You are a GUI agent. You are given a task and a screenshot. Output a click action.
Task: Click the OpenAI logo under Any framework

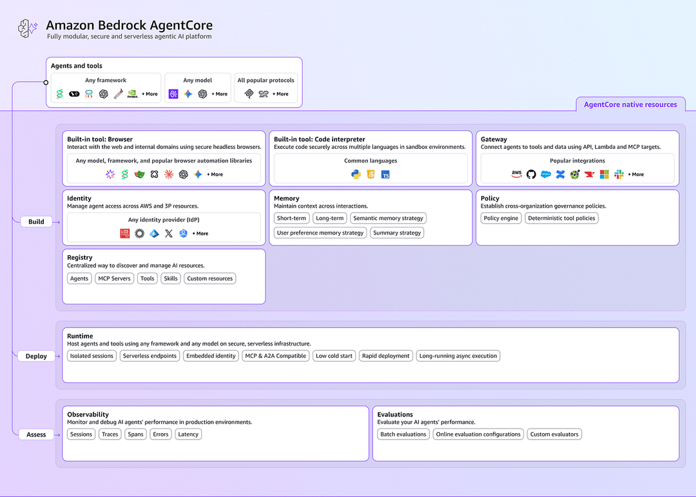[x=103, y=94]
